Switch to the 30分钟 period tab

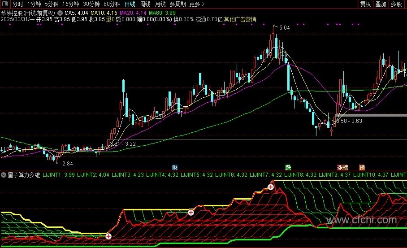pos(91,4)
